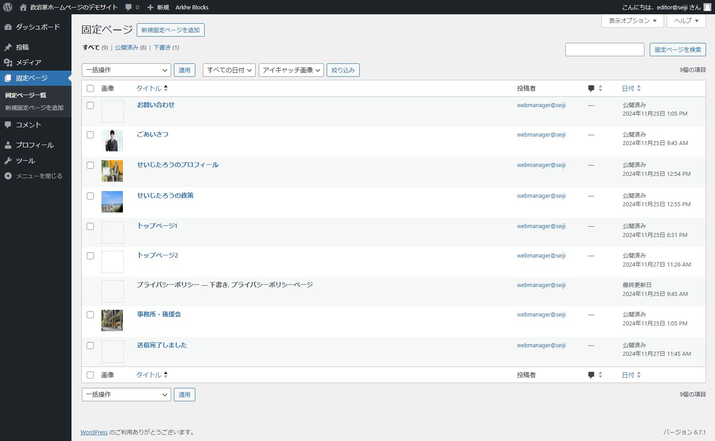The image size is (715, 441).
Task: Open the WordPress logo menu
Action: click(8, 7)
